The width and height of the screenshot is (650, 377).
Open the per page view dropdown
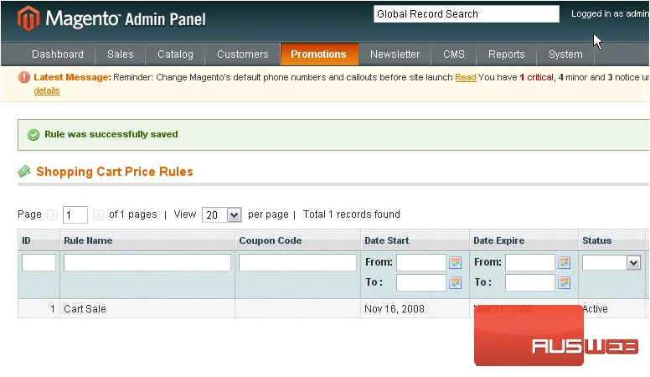(222, 214)
